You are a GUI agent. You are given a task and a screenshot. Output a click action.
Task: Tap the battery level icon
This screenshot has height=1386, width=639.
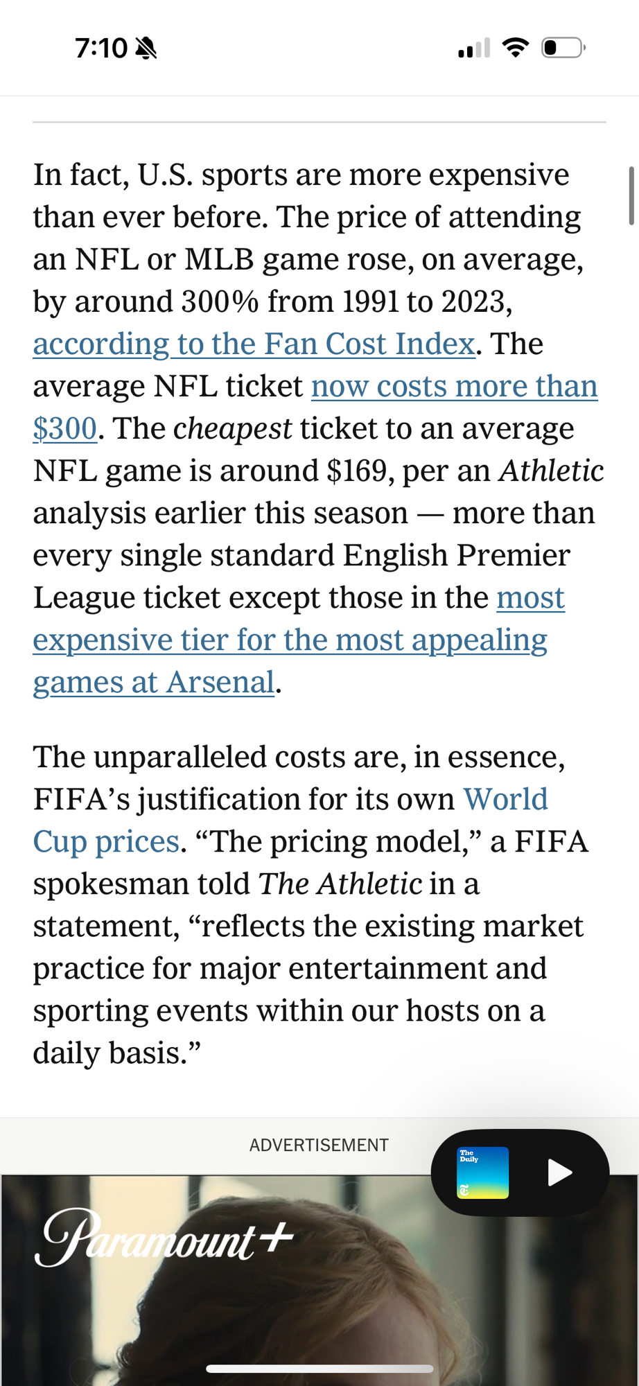563,48
